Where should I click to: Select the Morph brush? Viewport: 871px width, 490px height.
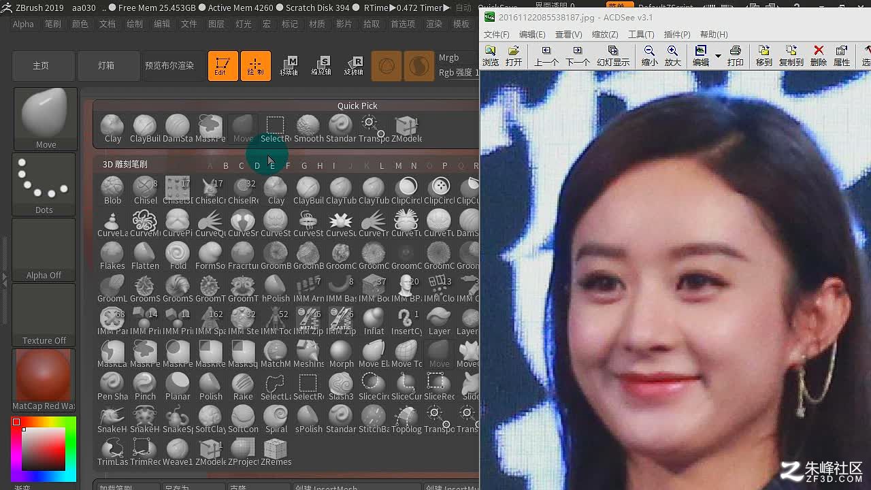341,354
